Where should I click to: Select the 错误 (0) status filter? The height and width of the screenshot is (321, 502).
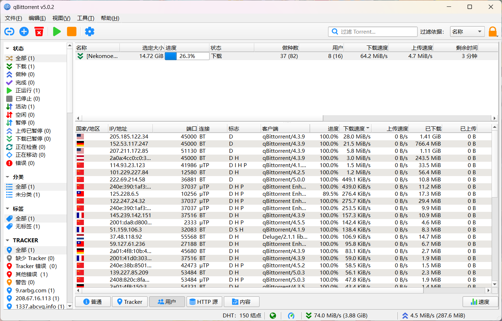(x=36, y=163)
